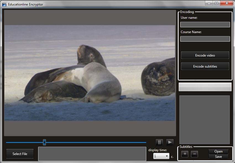Click the Educationline Encryptor title bar icon
235x163 pixels.
pos(4,4)
